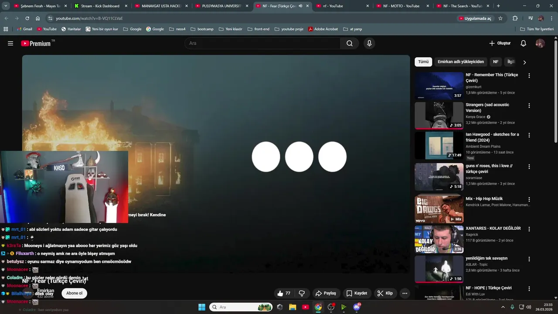The image size is (558, 314).
Task: Open the YouTube account avatar menu
Action: (540, 43)
